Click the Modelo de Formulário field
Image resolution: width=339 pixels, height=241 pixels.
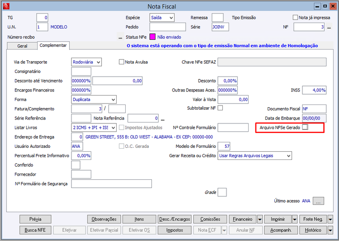[x=224, y=146]
